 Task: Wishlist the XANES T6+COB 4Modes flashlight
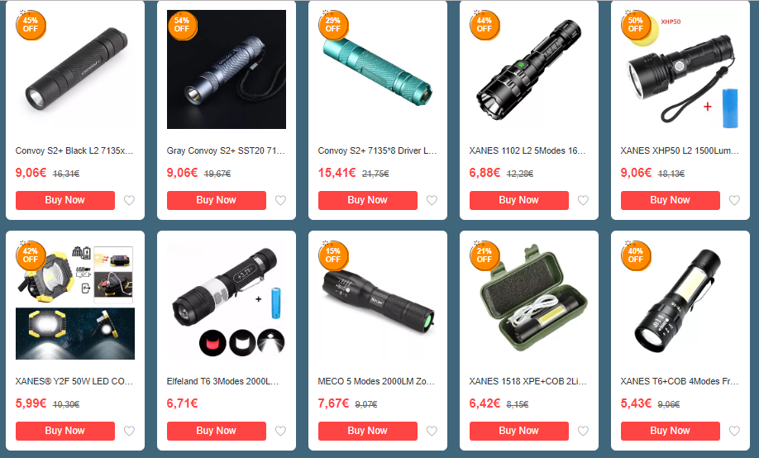[x=734, y=431]
